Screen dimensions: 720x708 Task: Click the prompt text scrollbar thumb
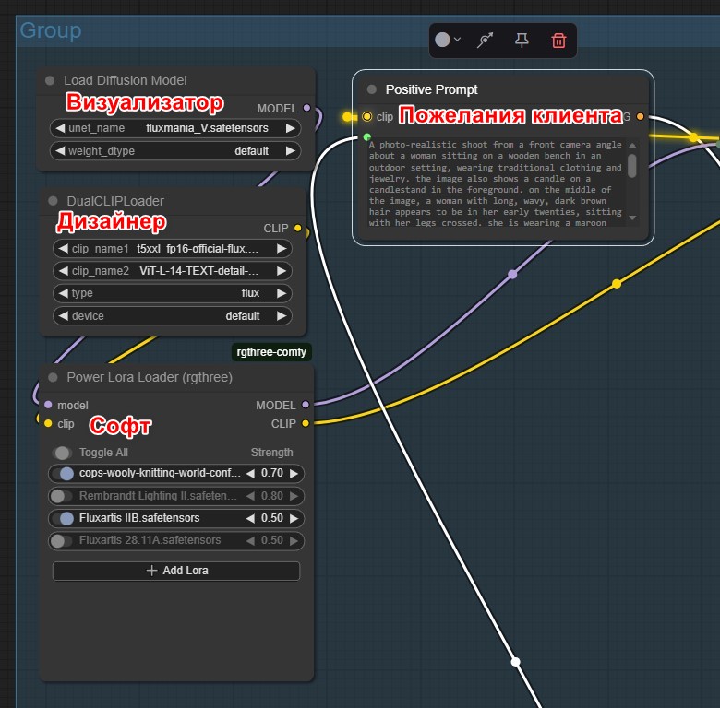[632, 166]
